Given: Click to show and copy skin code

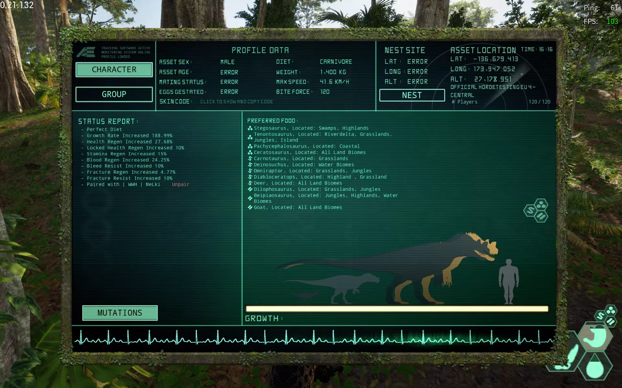Looking at the screenshot, I should pyautogui.click(x=236, y=102).
